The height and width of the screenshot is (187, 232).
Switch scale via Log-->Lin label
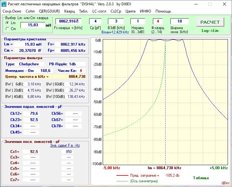pos(210,31)
